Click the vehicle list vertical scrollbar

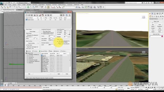(x=70, y=63)
